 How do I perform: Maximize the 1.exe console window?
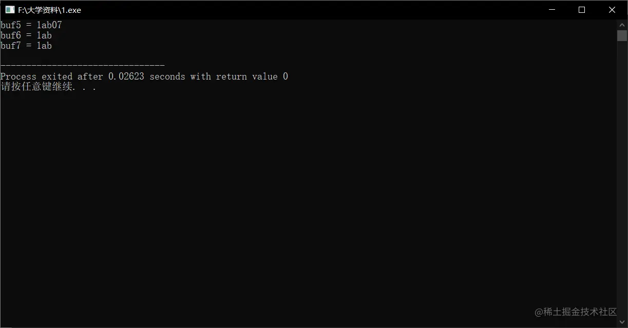(x=582, y=10)
